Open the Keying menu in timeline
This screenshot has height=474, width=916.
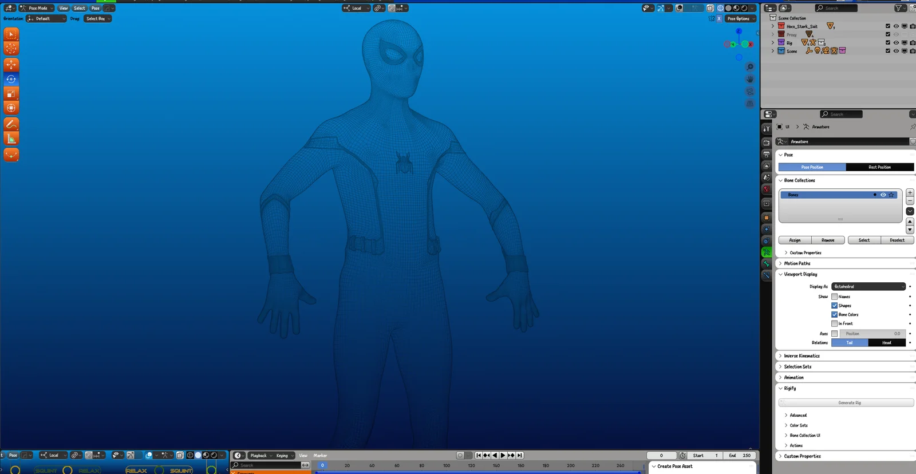[x=284, y=456]
